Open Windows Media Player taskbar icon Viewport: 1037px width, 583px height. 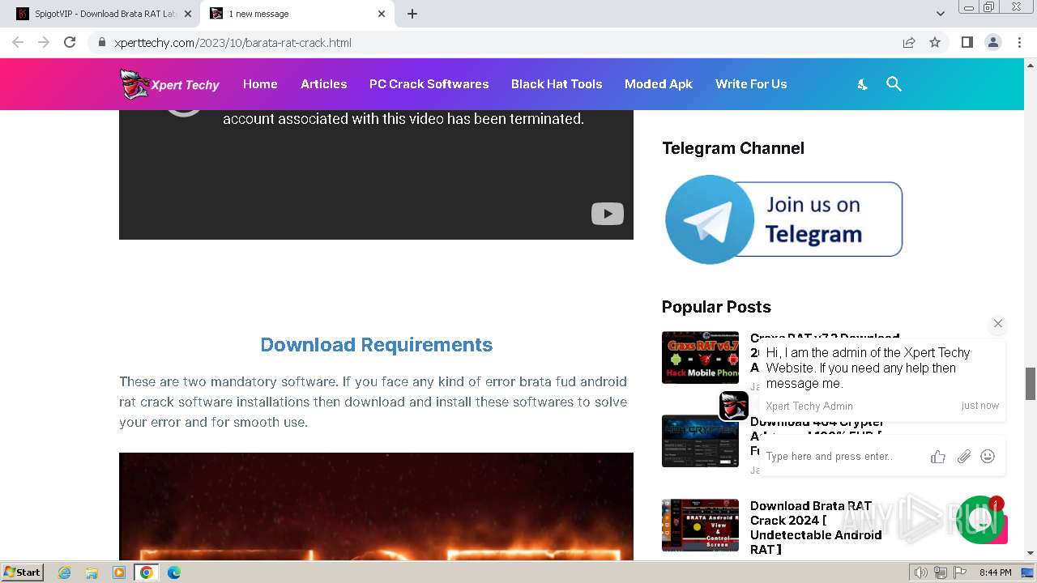pyautogui.click(x=119, y=572)
